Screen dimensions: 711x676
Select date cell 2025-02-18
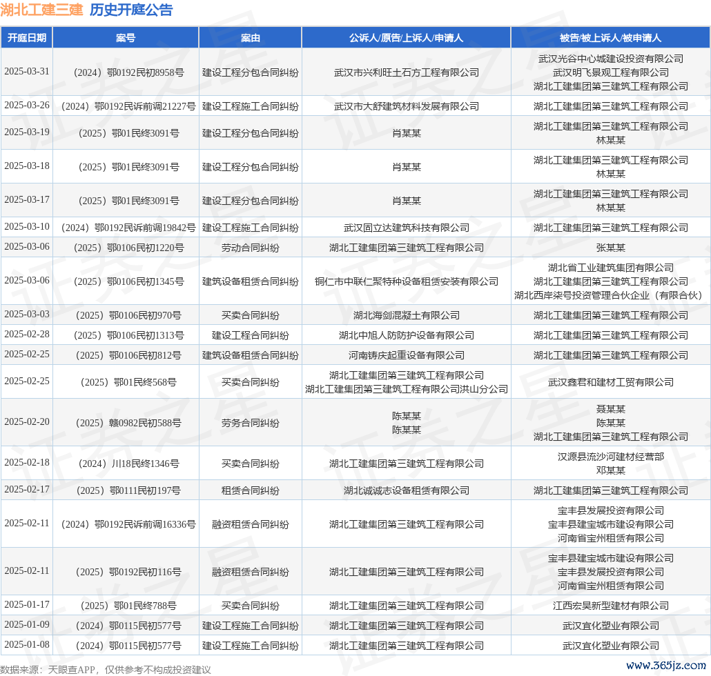pyautogui.click(x=27, y=463)
